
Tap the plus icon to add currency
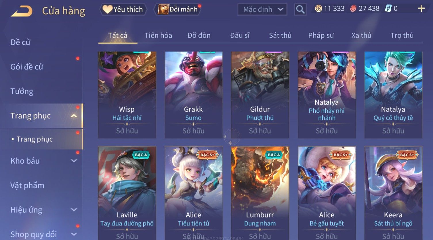(x=421, y=9)
